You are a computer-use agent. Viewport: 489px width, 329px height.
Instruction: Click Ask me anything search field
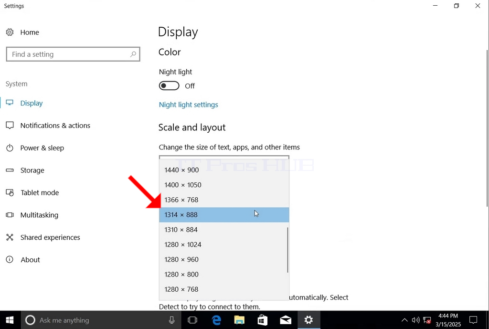(x=100, y=320)
